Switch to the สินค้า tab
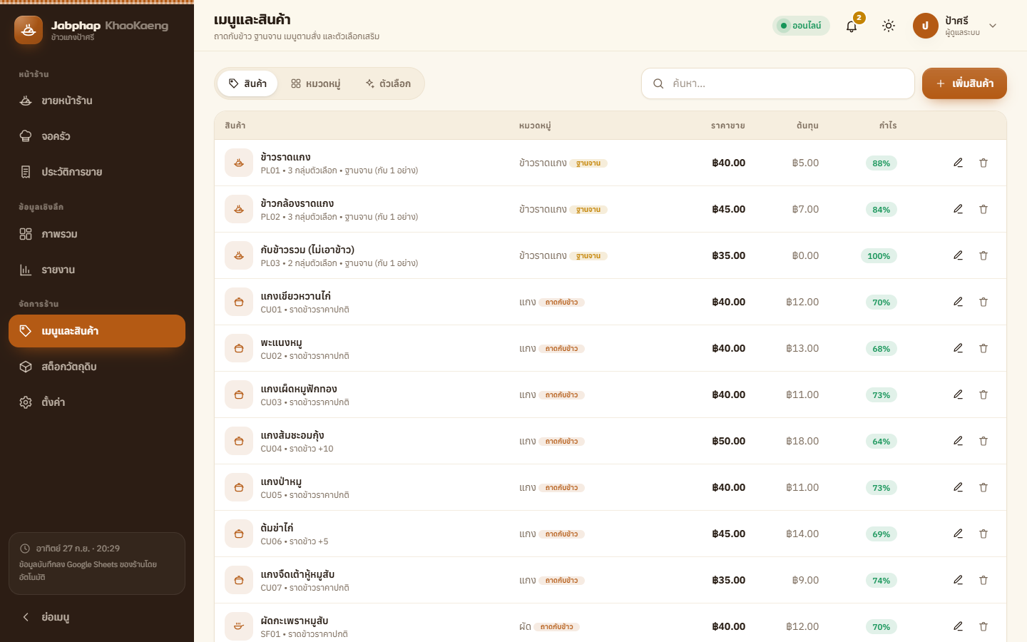 (x=247, y=83)
